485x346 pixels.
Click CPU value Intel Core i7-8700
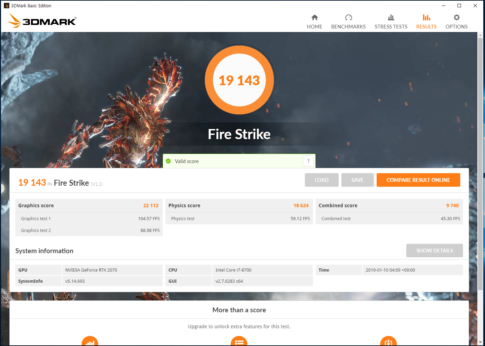(233, 270)
